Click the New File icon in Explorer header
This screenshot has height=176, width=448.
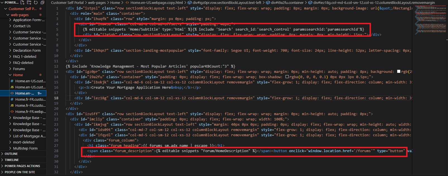tap(22, 3)
